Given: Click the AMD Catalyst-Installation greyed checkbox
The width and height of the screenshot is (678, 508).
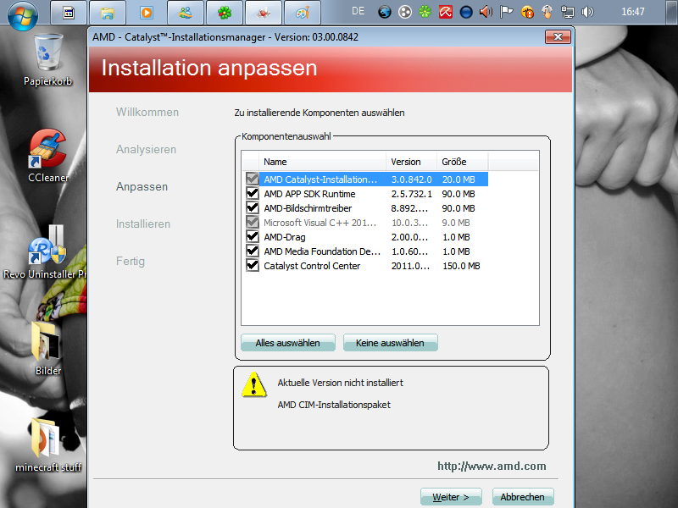Looking at the screenshot, I should [x=252, y=179].
